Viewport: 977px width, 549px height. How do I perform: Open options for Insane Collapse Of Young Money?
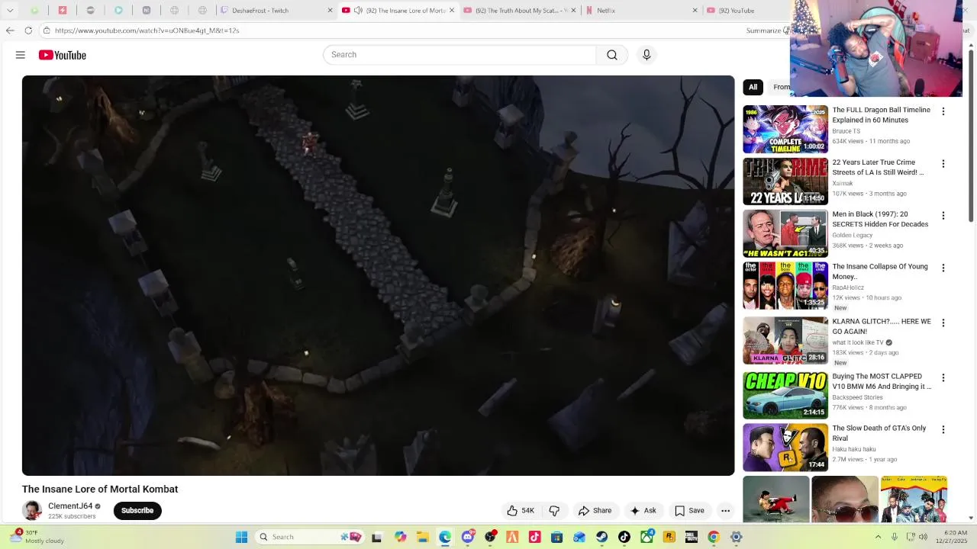coord(943,268)
